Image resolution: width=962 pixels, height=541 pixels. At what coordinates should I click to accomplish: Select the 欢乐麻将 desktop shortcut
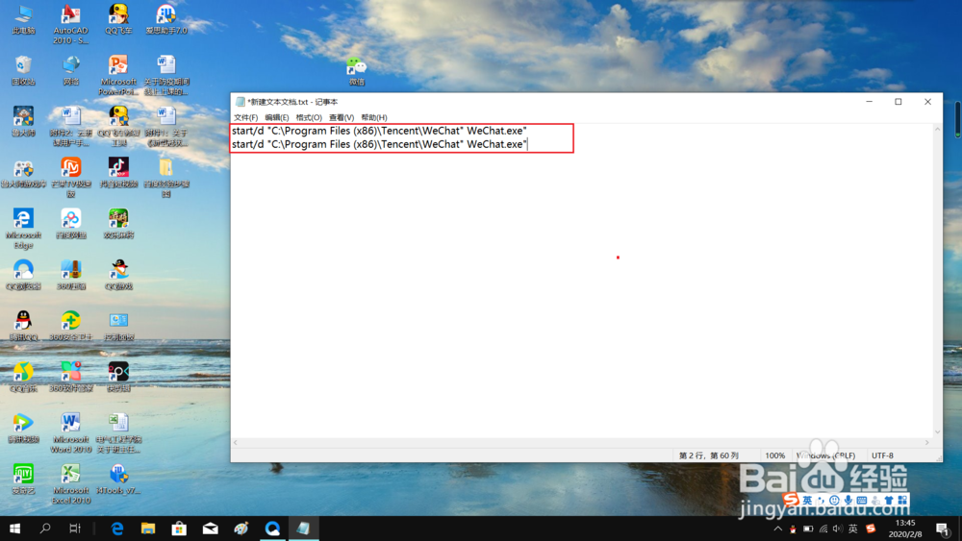click(118, 223)
